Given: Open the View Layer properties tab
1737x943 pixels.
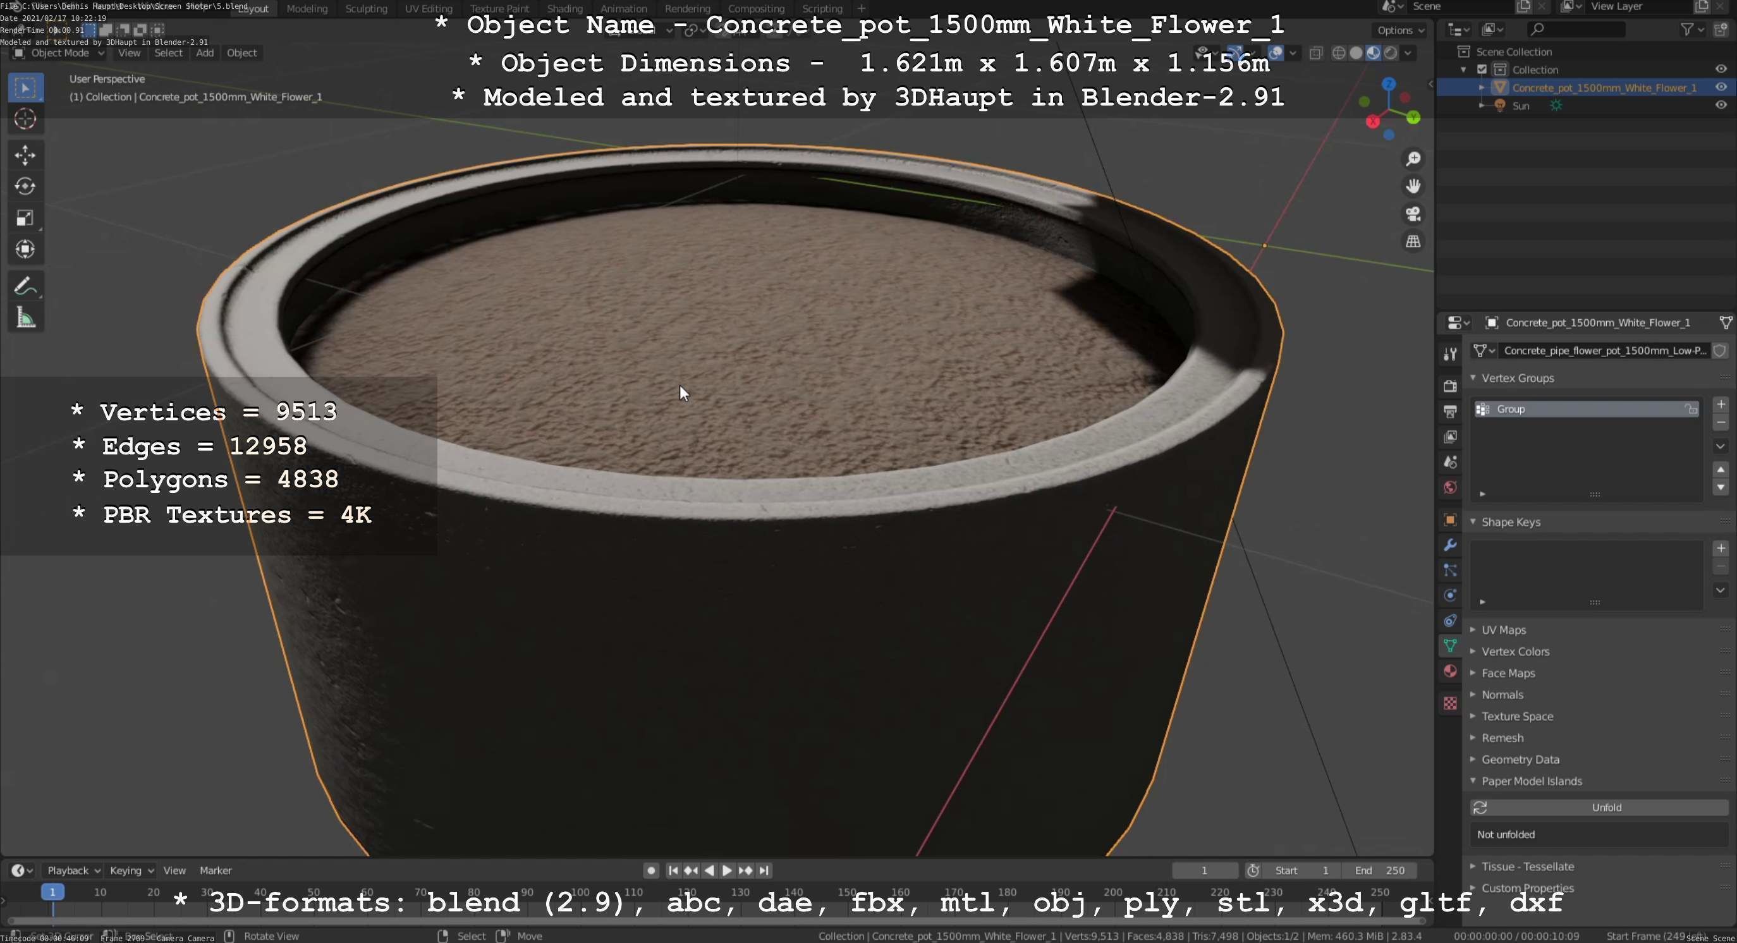Looking at the screenshot, I should pyautogui.click(x=1450, y=437).
